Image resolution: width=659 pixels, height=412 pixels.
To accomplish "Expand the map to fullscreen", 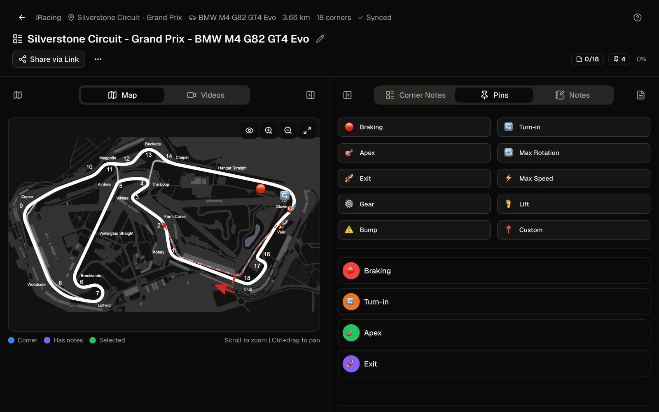I will click(x=307, y=130).
